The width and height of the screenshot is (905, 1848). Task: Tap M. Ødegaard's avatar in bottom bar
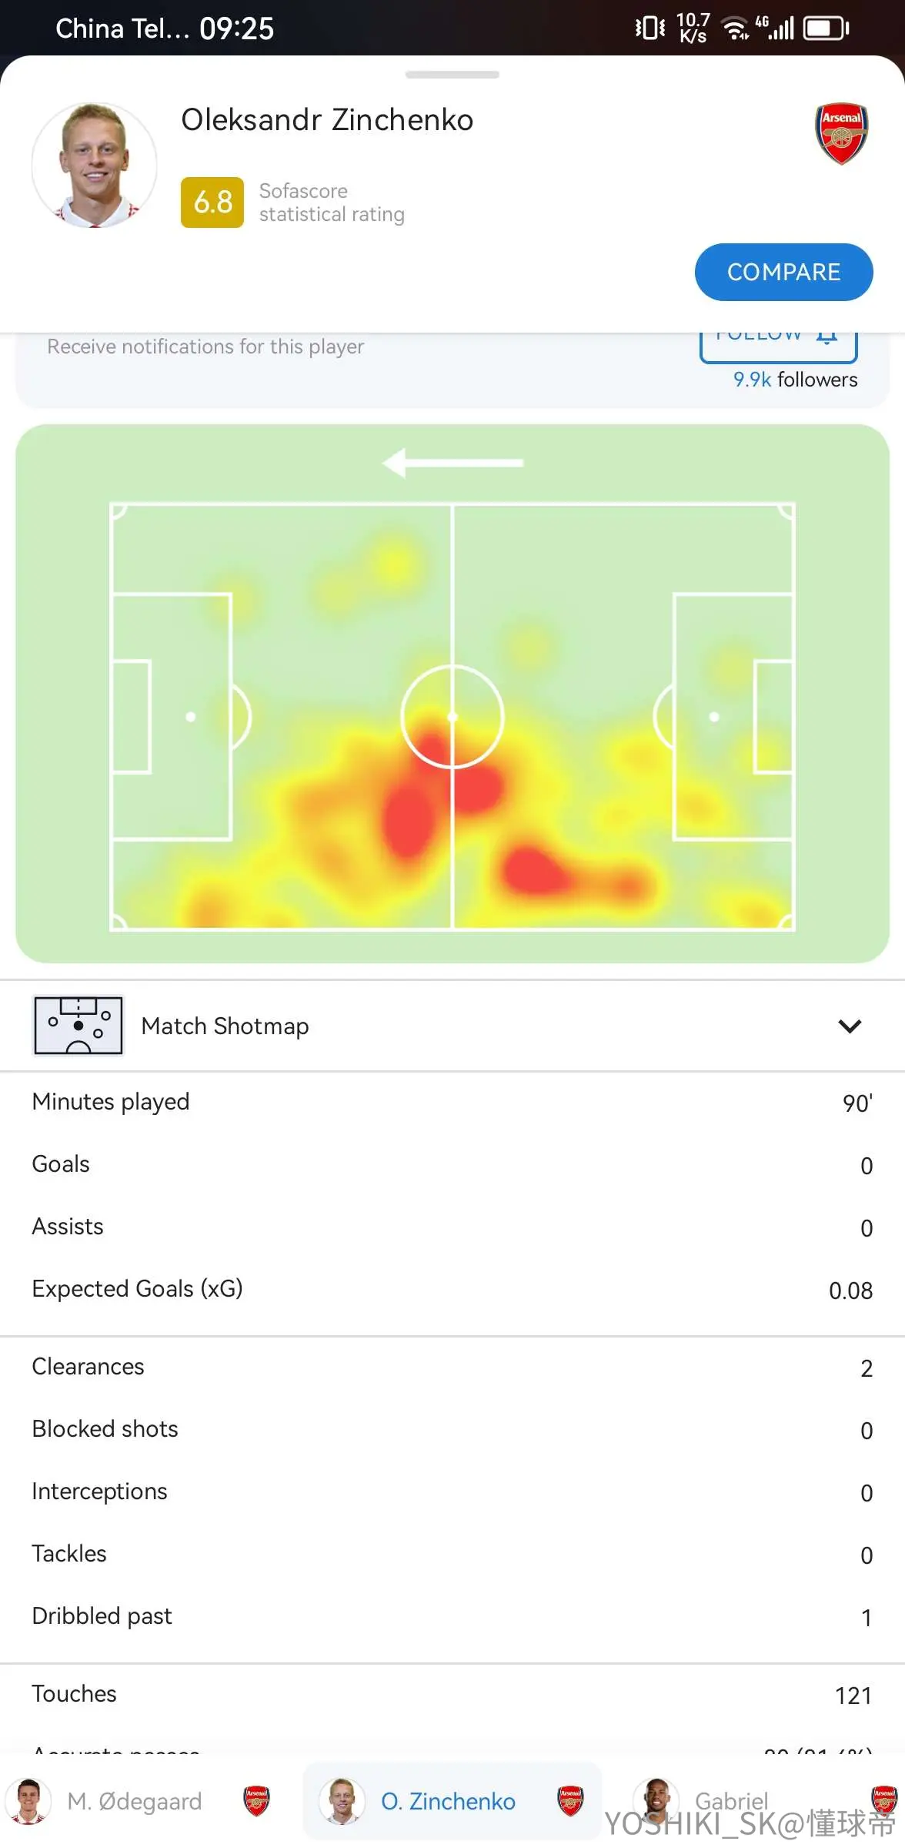[28, 1801]
